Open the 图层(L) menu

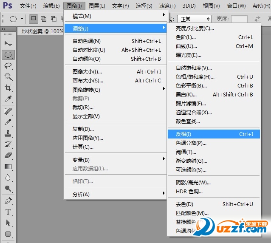97,6
